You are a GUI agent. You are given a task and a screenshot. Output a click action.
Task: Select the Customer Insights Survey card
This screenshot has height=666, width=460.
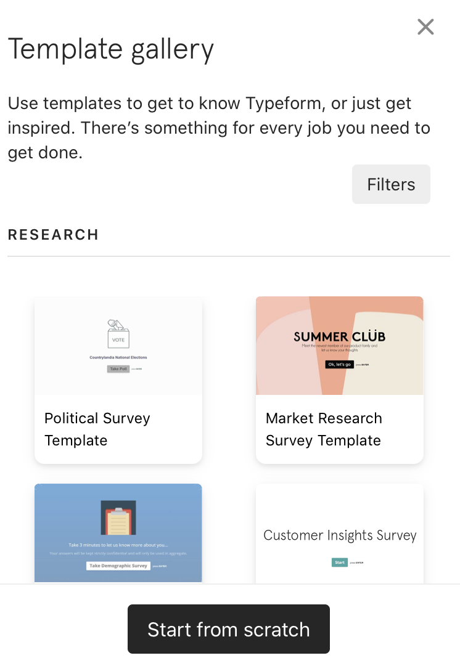[x=340, y=534]
